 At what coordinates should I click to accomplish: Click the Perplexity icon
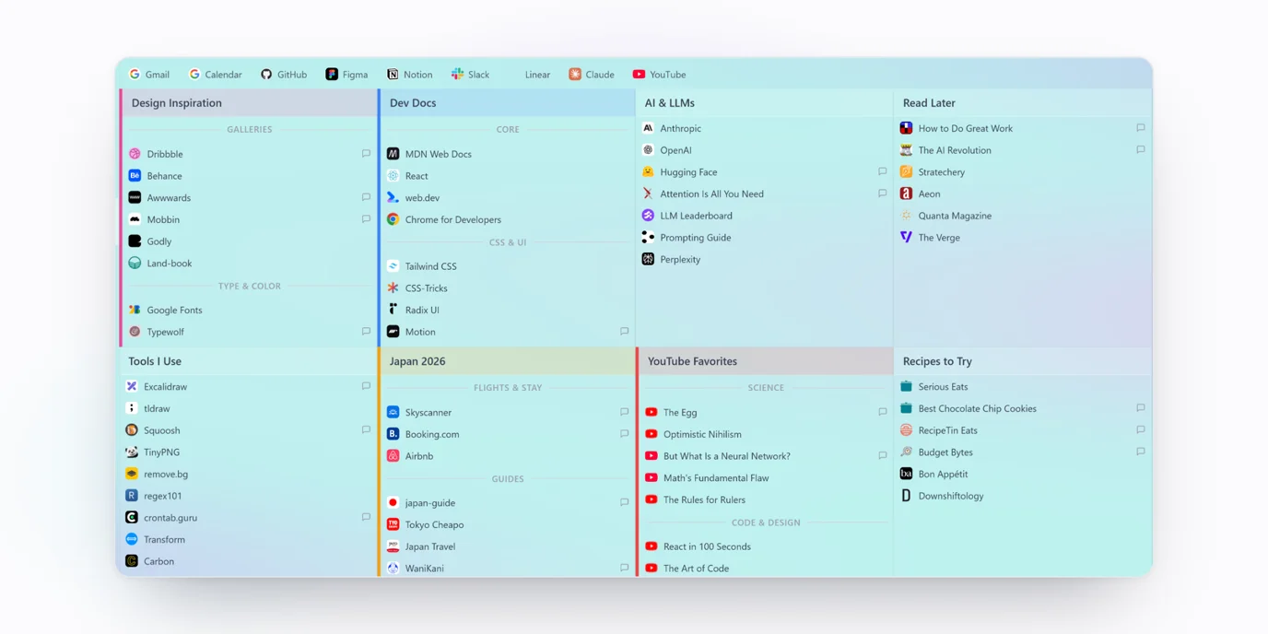point(648,260)
